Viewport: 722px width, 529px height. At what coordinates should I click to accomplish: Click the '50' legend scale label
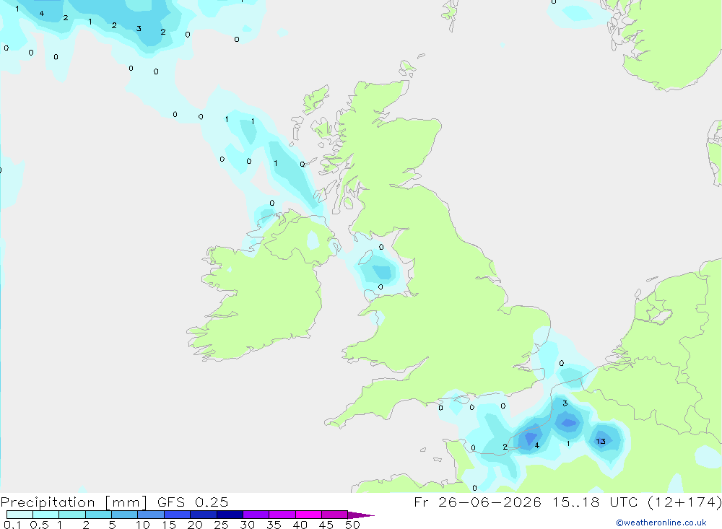pos(353,525)
